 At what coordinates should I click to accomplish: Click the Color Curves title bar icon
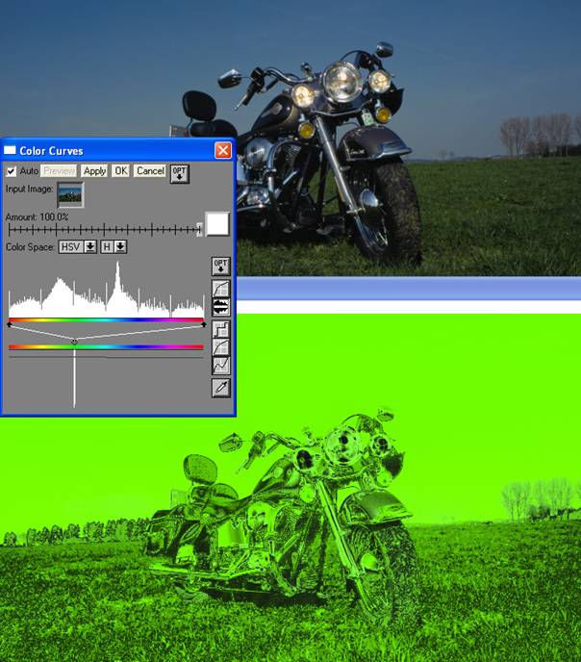(x=10, y=150)
